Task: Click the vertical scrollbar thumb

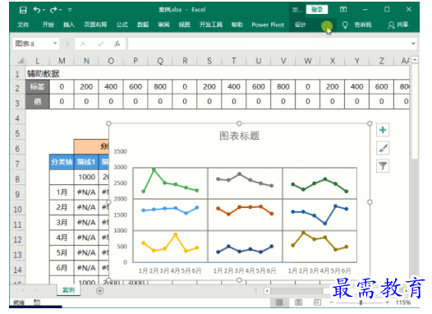Action: 415,111
